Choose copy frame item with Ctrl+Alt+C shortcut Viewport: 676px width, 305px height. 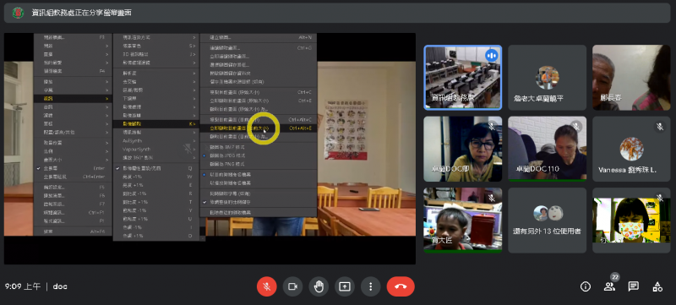(x=258, y=119)
